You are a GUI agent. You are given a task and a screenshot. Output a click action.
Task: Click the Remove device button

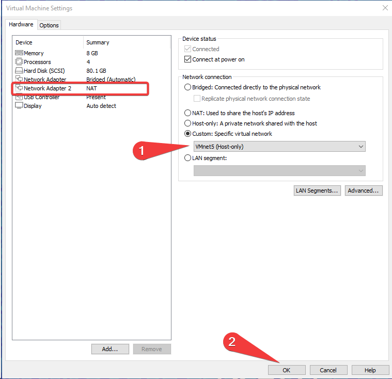tap(152, 349)
